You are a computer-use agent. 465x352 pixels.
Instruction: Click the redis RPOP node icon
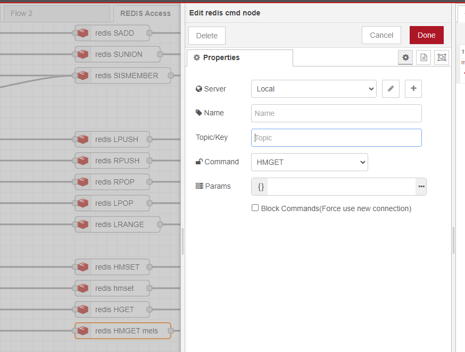[83, 182]
